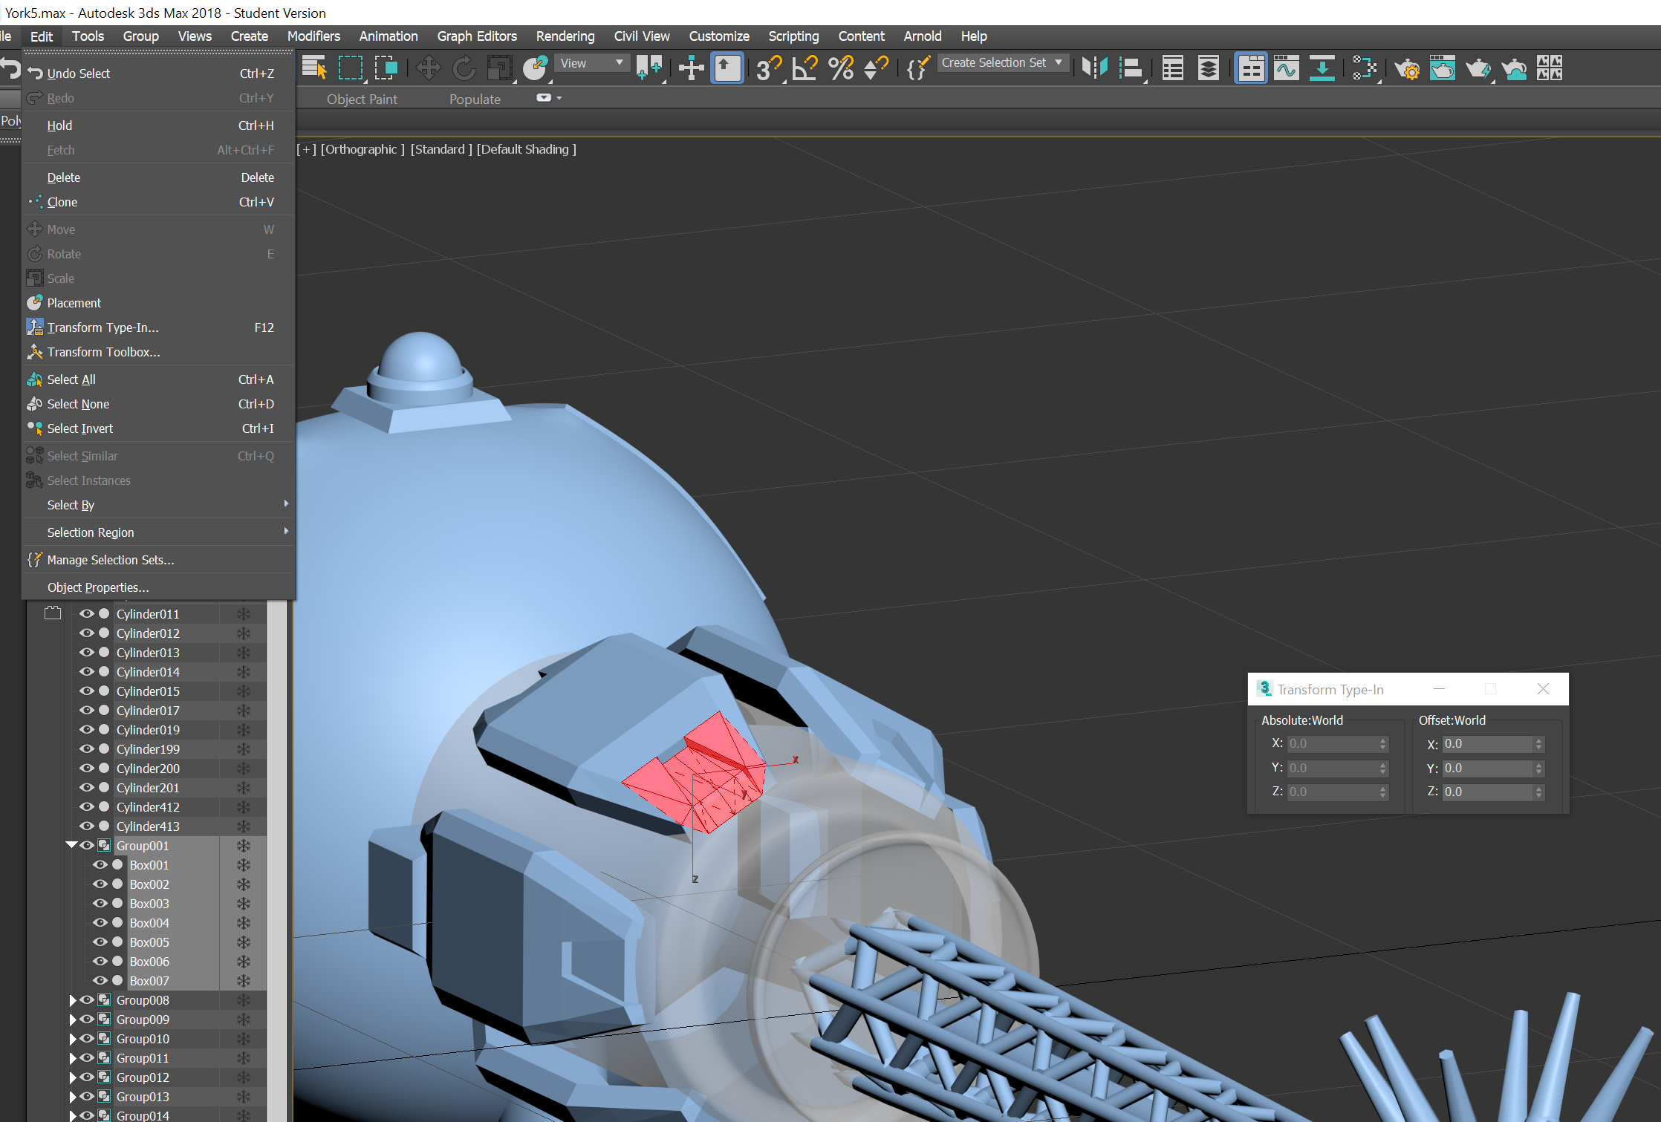Open the Curve Editor
Viewport: 1661px width, 1122px height.
tap(1286, 68)
